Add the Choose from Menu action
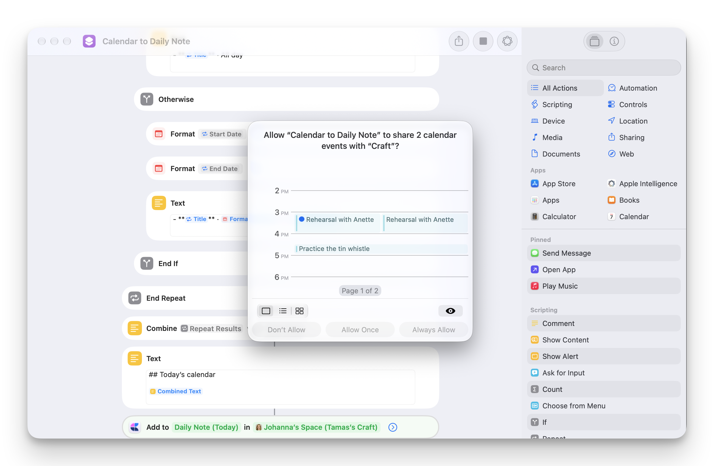The width and height of the screenshot is (714, 466). (604, 406)
